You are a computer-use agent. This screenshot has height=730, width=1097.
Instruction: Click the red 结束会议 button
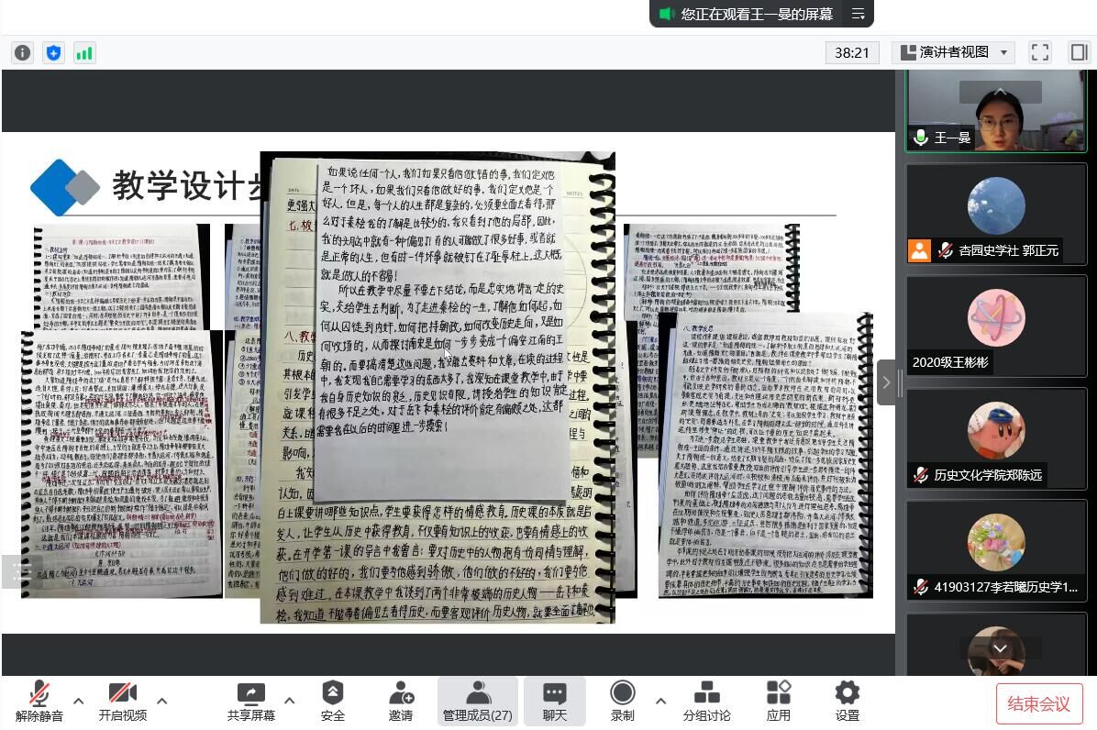click(1038, 703)
